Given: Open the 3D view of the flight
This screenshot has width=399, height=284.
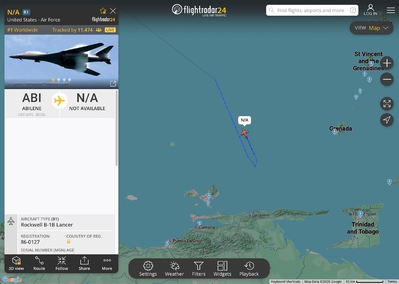Looking at the screenshot, I should pos(16,263).
